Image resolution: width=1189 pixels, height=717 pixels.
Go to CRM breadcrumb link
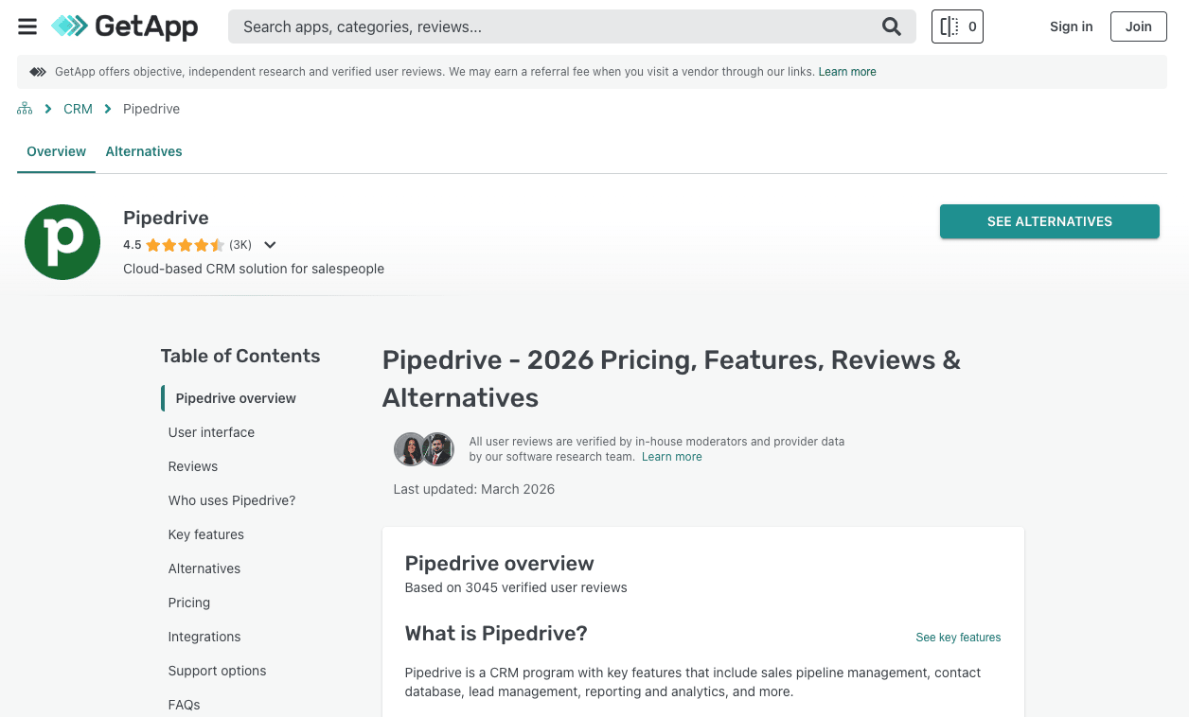[x=78, y=109]
